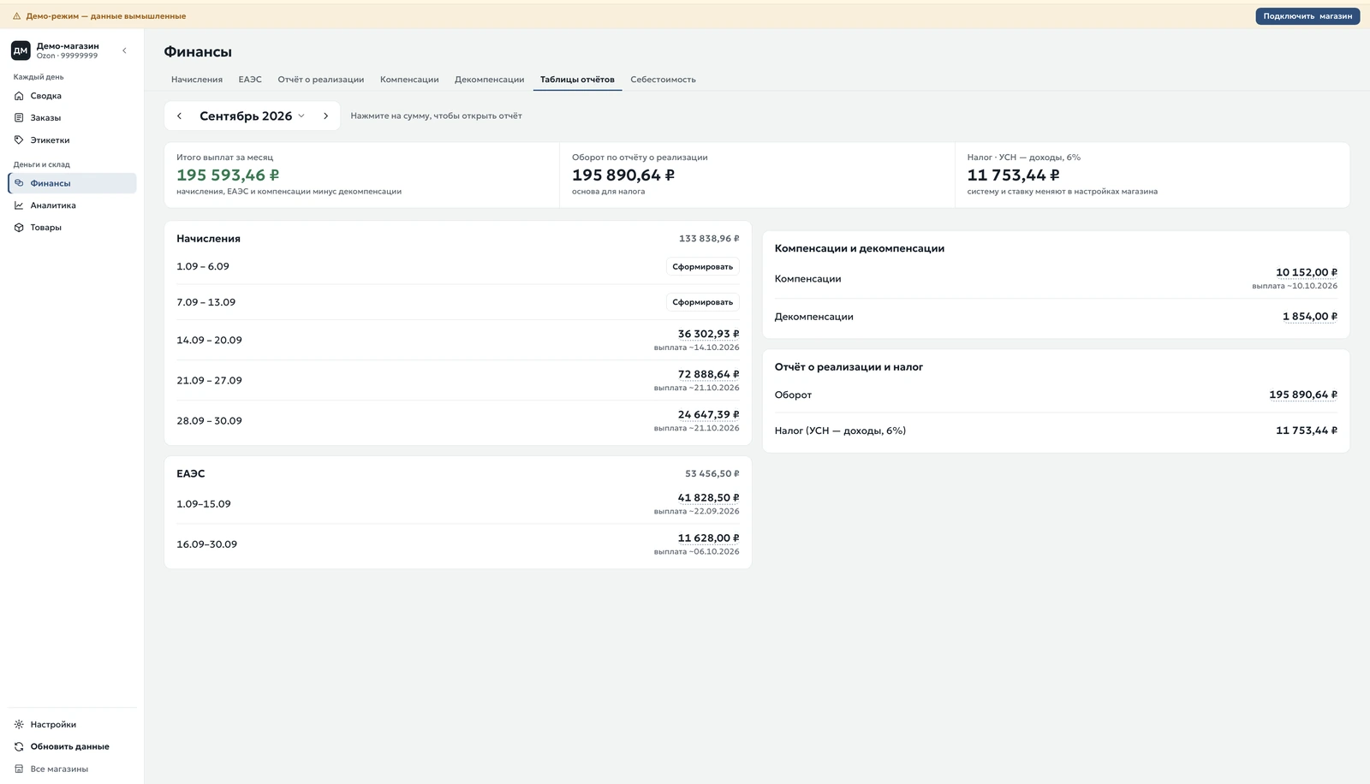
Task: Open the Декомпенсации tab
Action: pyautogui.click(x=489, y=80)
